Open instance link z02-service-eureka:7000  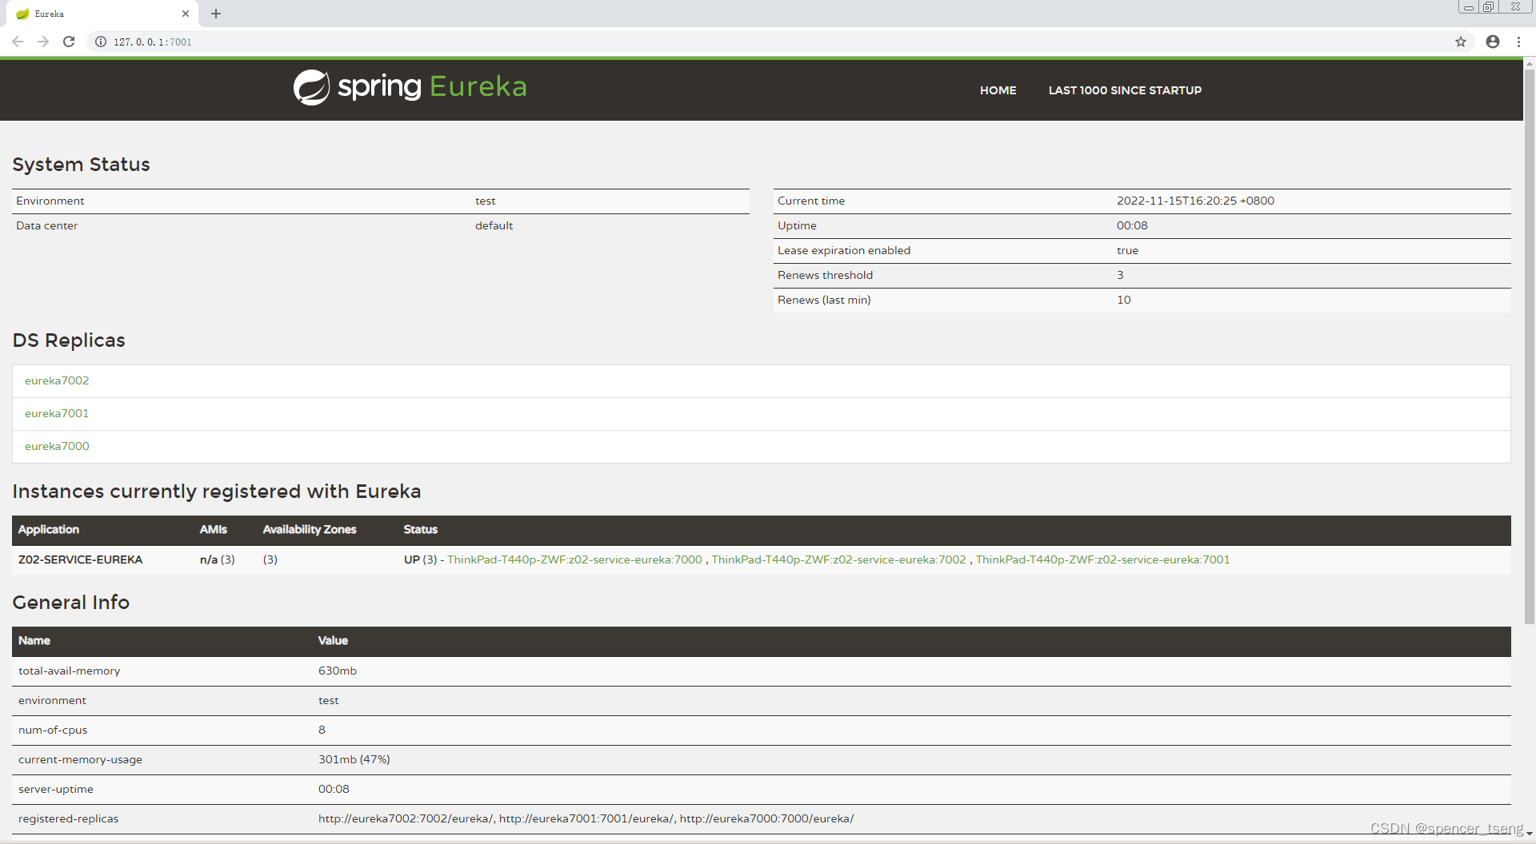(x=574, y=559)
